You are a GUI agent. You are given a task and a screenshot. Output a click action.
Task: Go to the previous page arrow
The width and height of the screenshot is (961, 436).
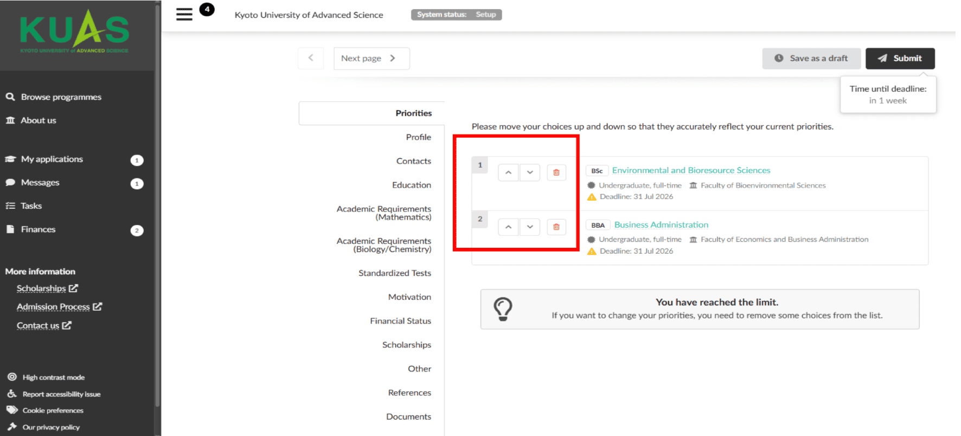coord(311,58)
